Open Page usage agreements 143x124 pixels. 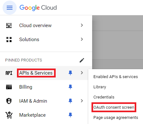pos(116,118)
